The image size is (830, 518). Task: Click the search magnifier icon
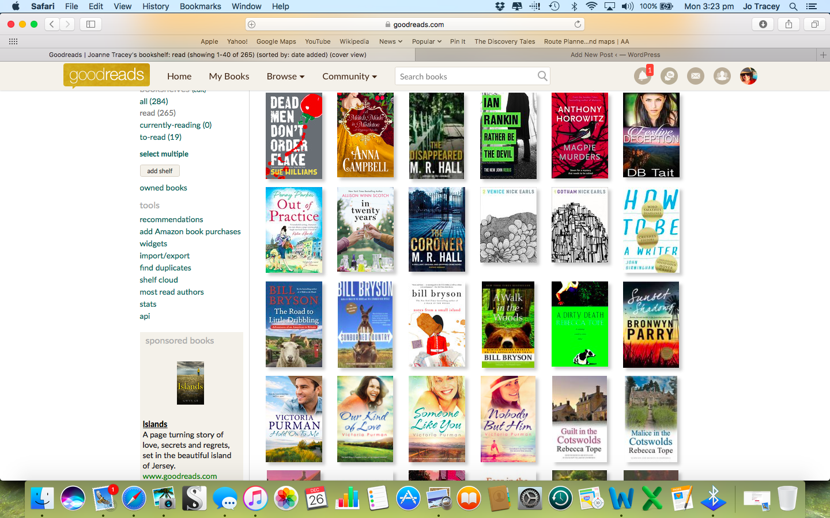(x=542, y=76)
